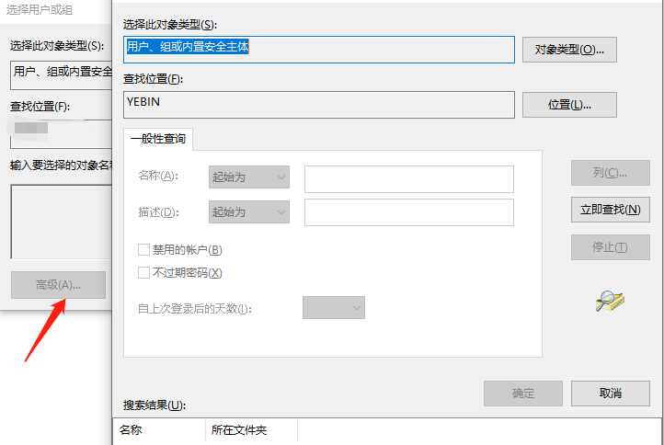Image resolution: width=664 pixels, height=445 pixels.
Task: Click the 取消 button
Action: click(x=611, y=394)
